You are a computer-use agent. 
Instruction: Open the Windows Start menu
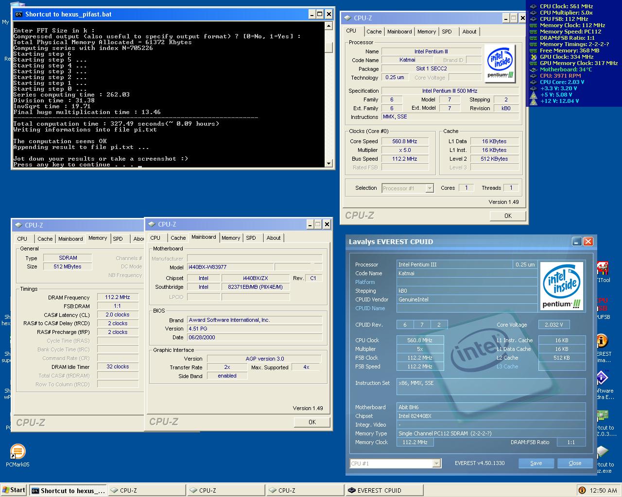tap(14, 490)
